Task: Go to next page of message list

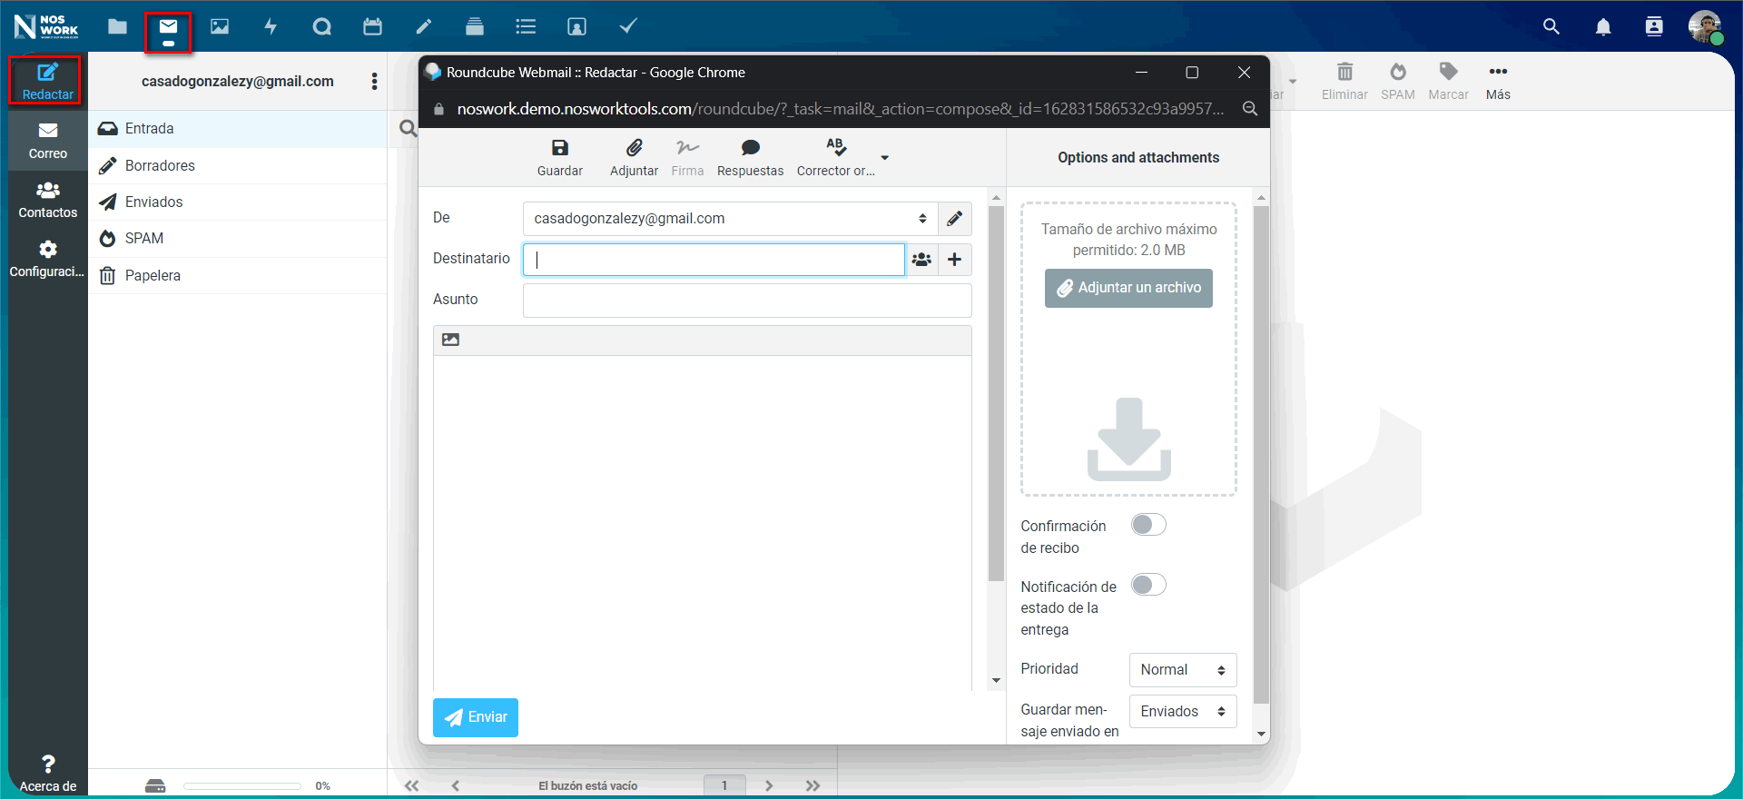Action: (769, 785)
